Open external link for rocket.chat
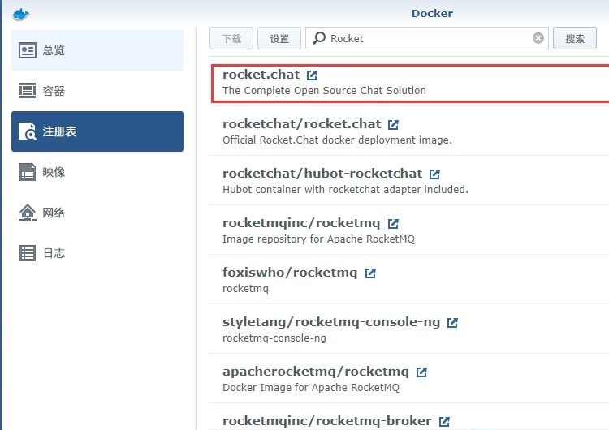 pos(312,75)
